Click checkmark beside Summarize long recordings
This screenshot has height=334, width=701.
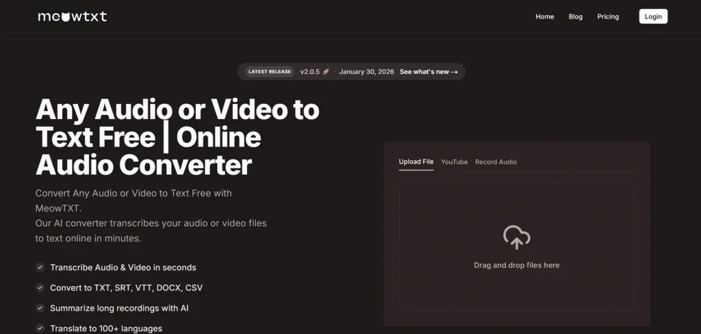40,308
